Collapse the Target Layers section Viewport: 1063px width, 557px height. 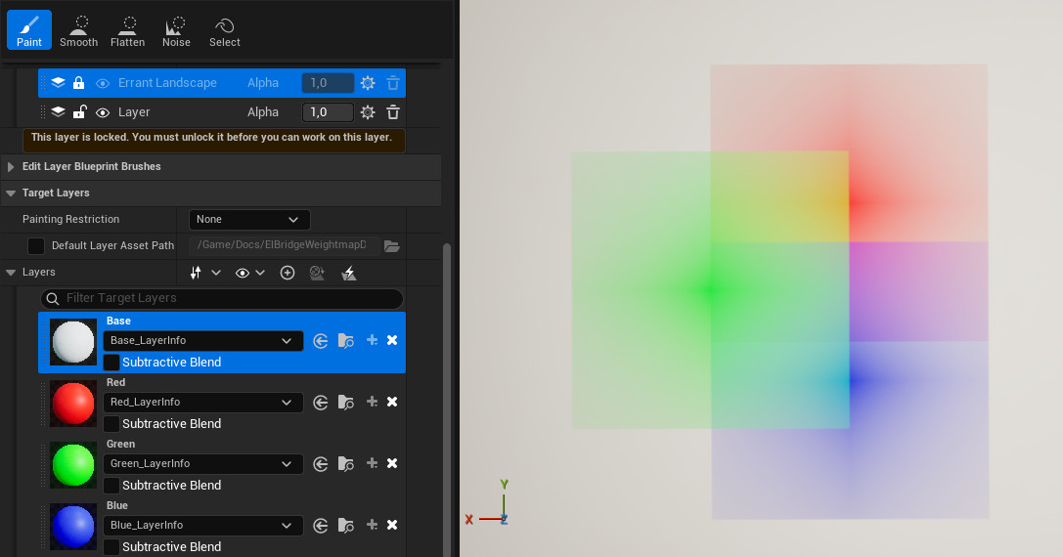click(11, 193)
